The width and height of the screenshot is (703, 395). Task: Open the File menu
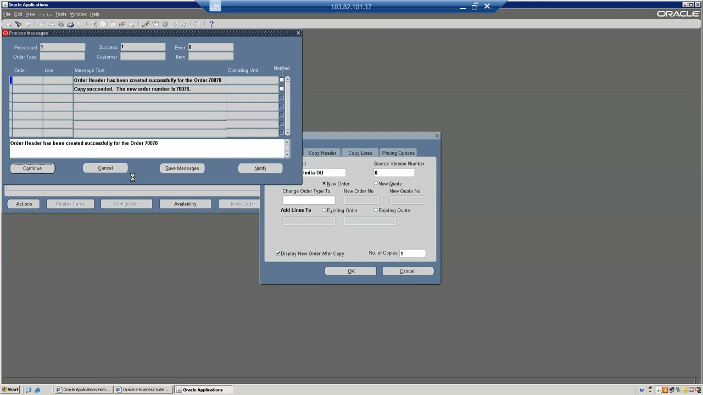pyautogui.click(x=7, y=14)
